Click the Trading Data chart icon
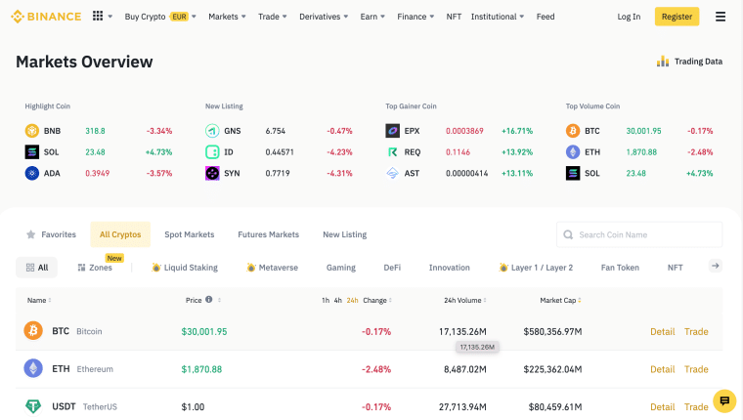743x420 pixels. (663, 62)
